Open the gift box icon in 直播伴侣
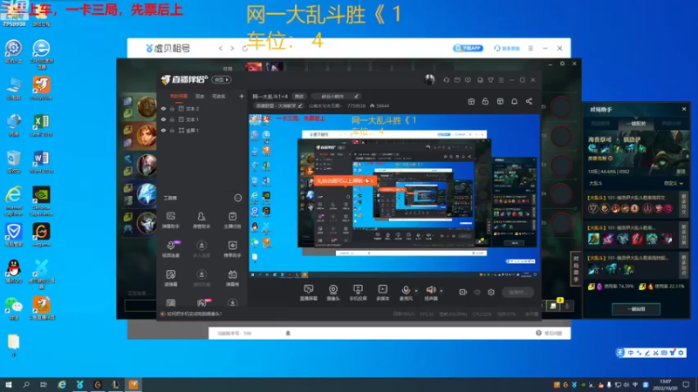The image size is (698, 392). pyautogui.click(x=471, y=101)
